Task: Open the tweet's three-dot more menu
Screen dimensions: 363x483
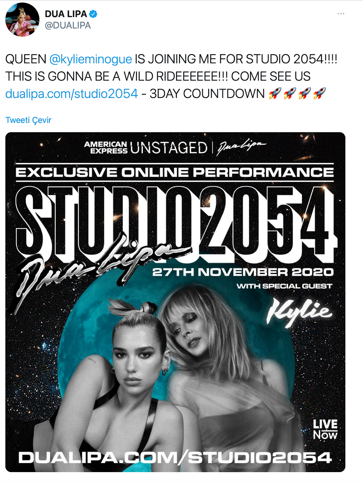Action: pos(341,14)
